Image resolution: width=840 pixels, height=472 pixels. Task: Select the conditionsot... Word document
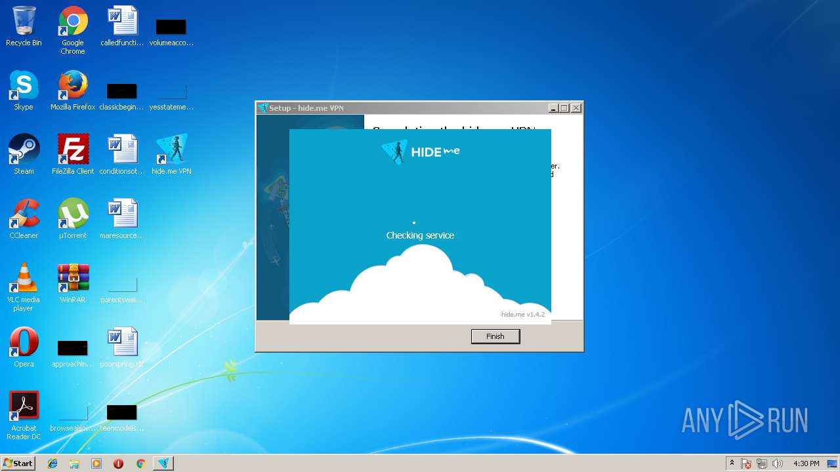pos(122,155)
